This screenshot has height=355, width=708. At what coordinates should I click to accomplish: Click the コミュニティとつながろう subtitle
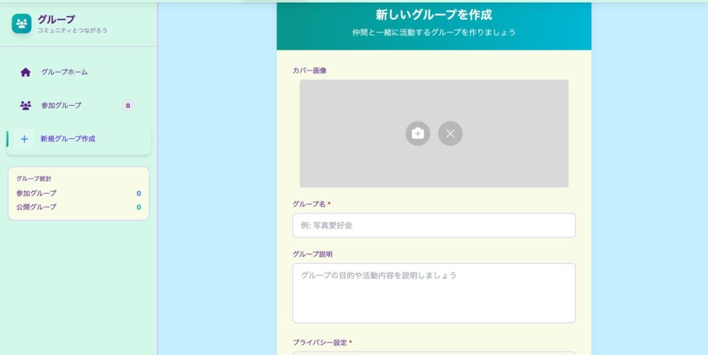(72, 30)
